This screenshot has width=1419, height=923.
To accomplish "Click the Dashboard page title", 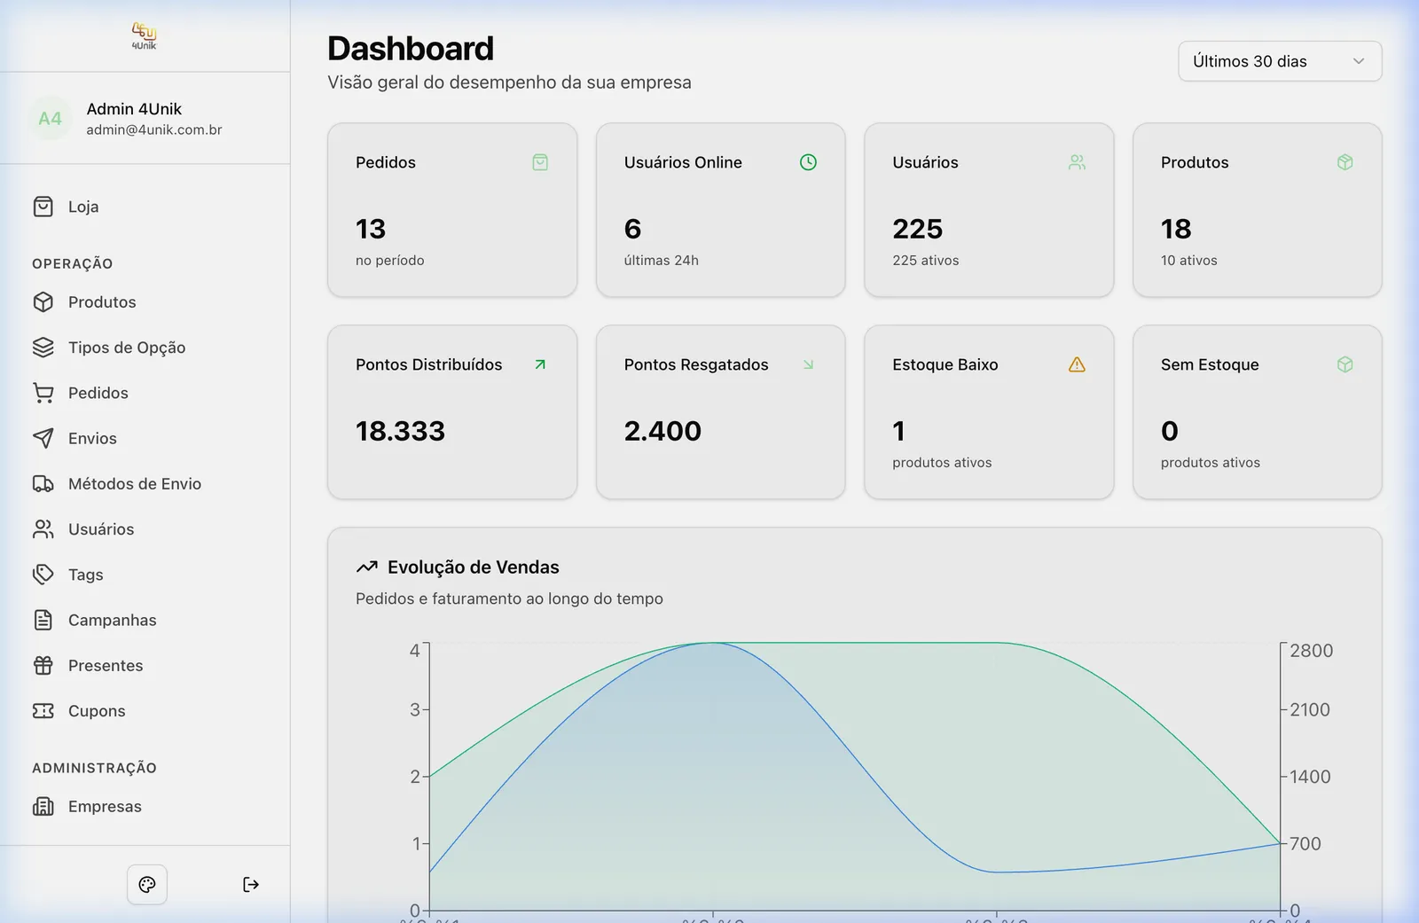I will click(x=411, y=49).
